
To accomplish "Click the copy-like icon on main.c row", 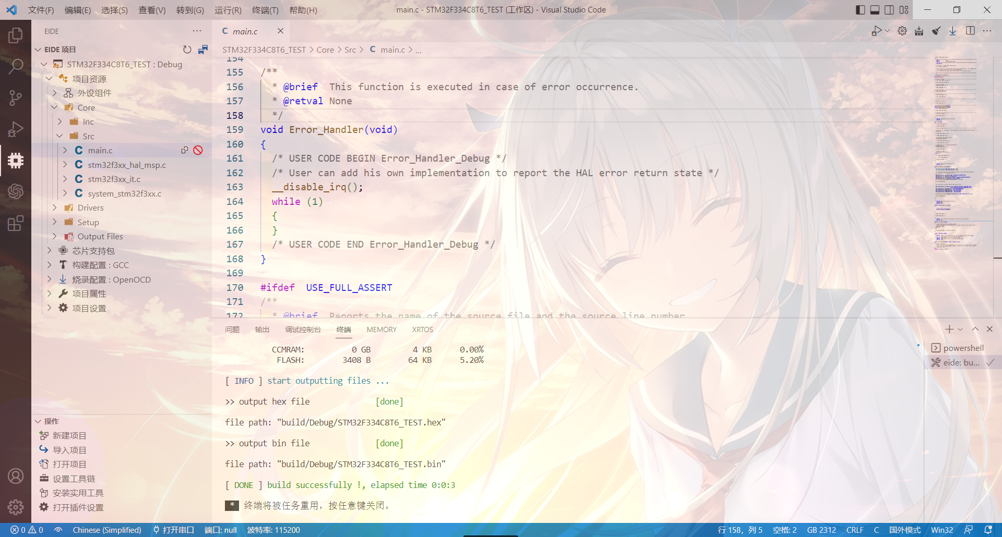I will click(x=184, y=150).
